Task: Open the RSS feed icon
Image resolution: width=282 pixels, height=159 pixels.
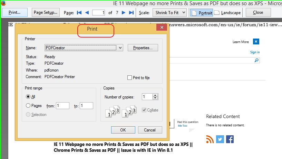Action: (x=210, y=139)
